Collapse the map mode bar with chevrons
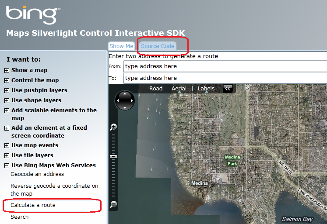This screenshot has height=224, width=327. pyautogui.click(x=228, y=88)
